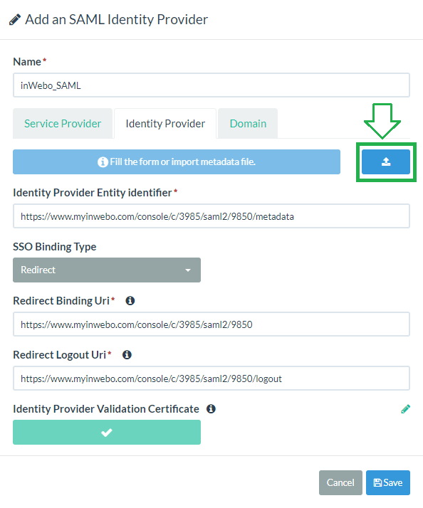Cancel the SAML provider dialog
Image resolution: width=423 pixels, height=508 pixels.
tap(340, 482)
